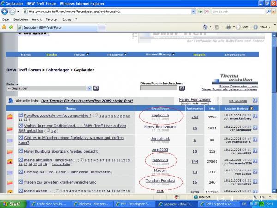The width and height of the screenshot is (277, 208).
Task: Click the browser Forward arrow button
Action: coord(12,12)
